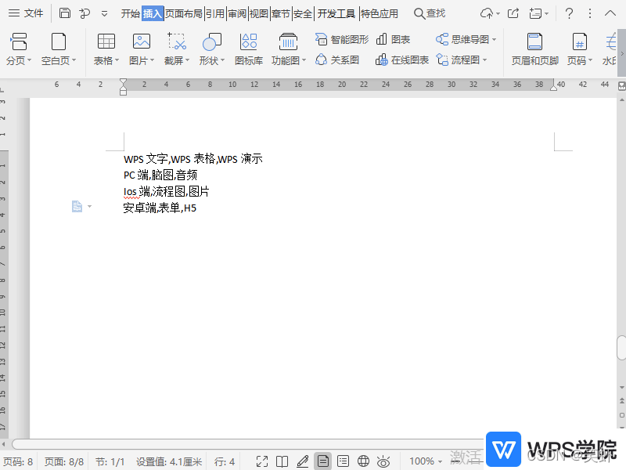
Task: Open the window tools icon with dropdown
Action: point(538,13)
